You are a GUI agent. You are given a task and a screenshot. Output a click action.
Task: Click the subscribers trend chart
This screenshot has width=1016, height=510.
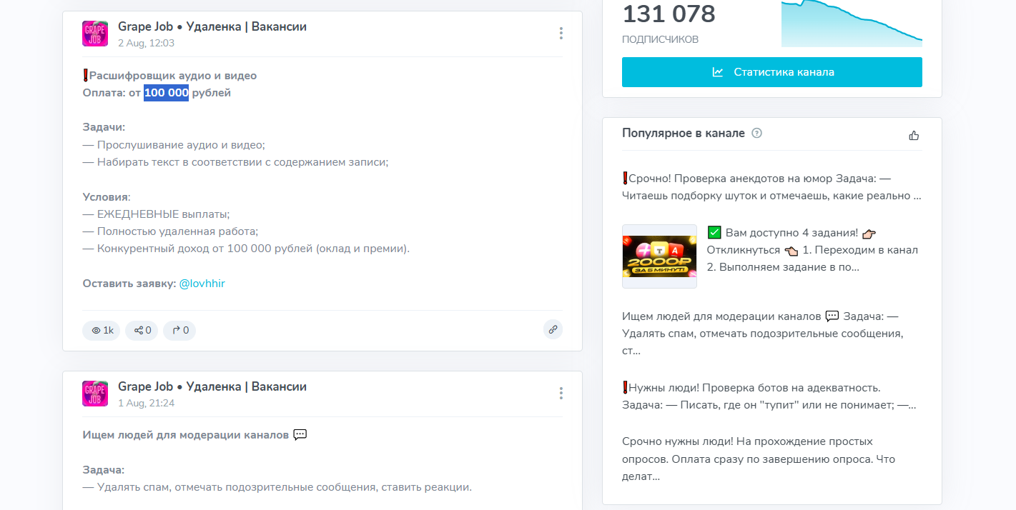click(852, 24)
